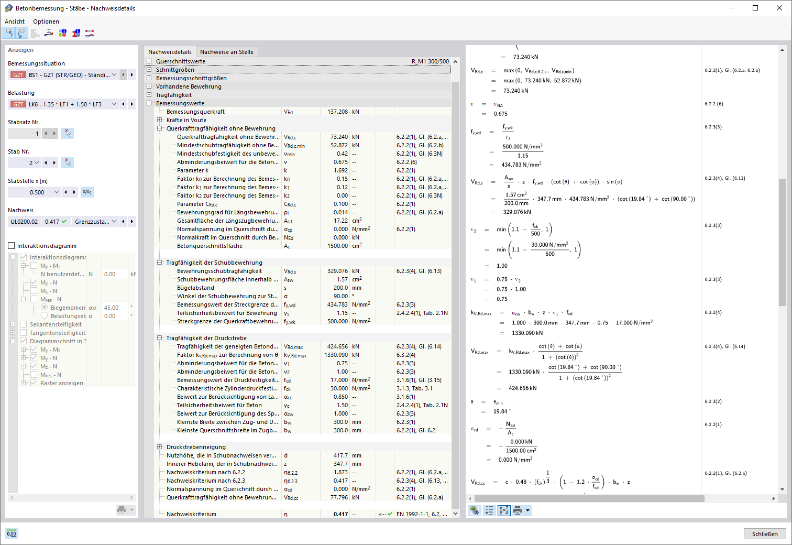Go to the previous Nachweis with left arrow
The height and width of the screenshot is (545, 792).
click(x=124, y=222)
